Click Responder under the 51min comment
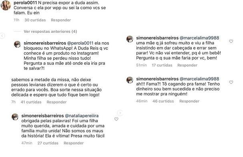Viewport: 243px width, 157px height. click(187, 65)
